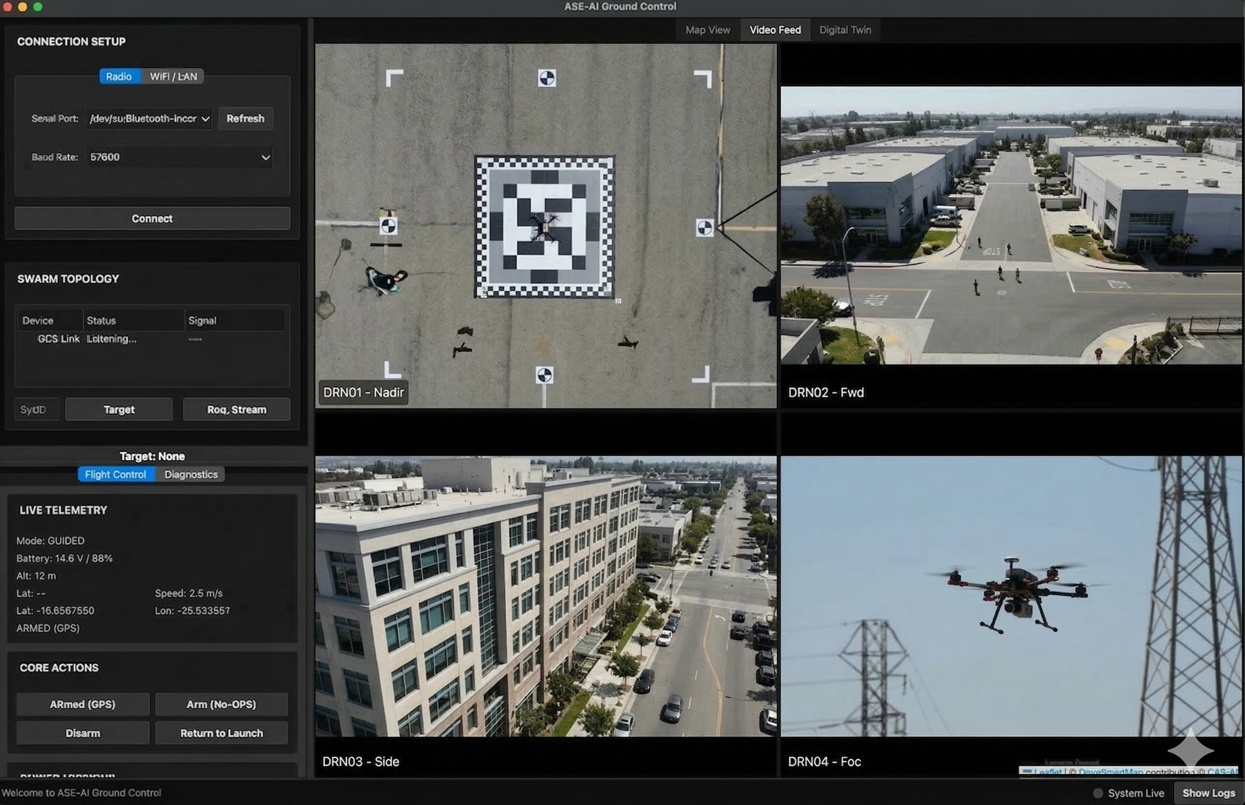Enable the Flight Control mode tab
Viewport: 1245px width, 805px height.
[116, 474]
